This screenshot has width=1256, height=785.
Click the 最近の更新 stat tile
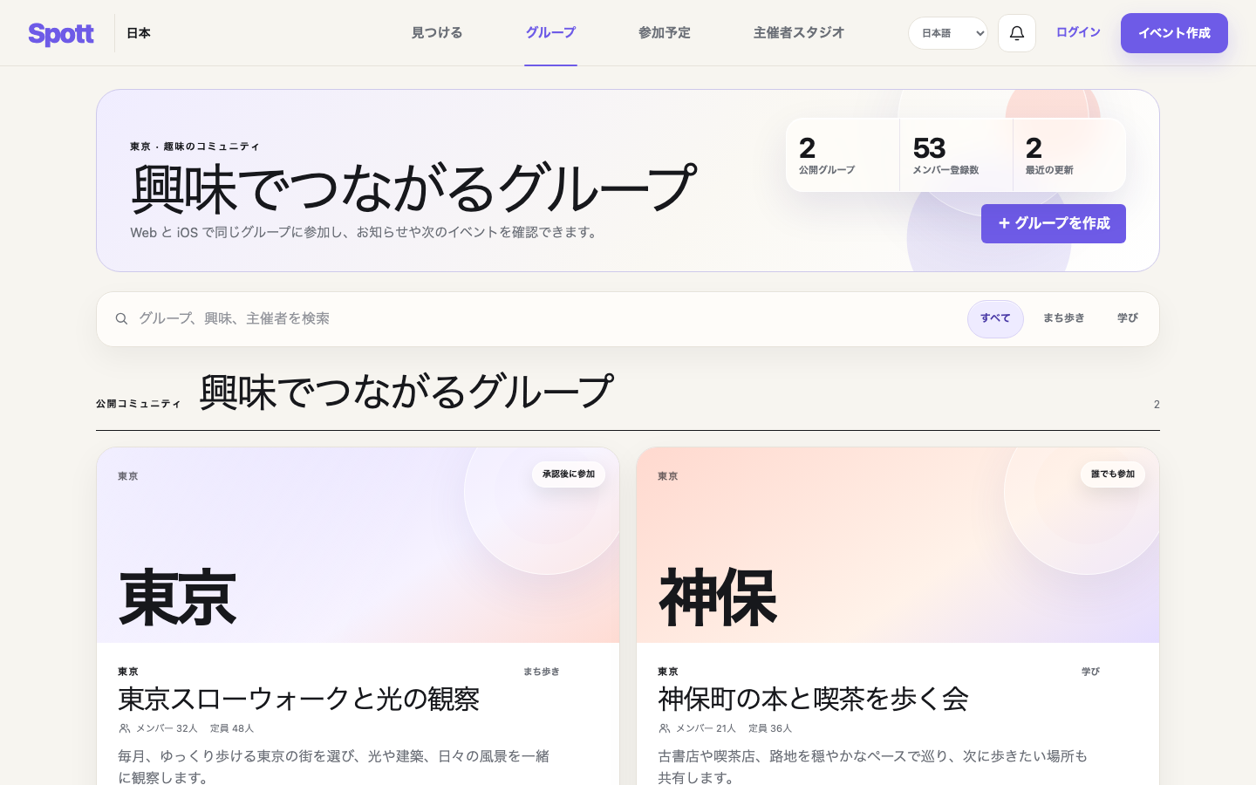(x=1069, y=155)
